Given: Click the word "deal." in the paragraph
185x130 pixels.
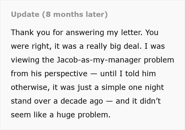Looking at the screenshot, I should pos(132,46).
